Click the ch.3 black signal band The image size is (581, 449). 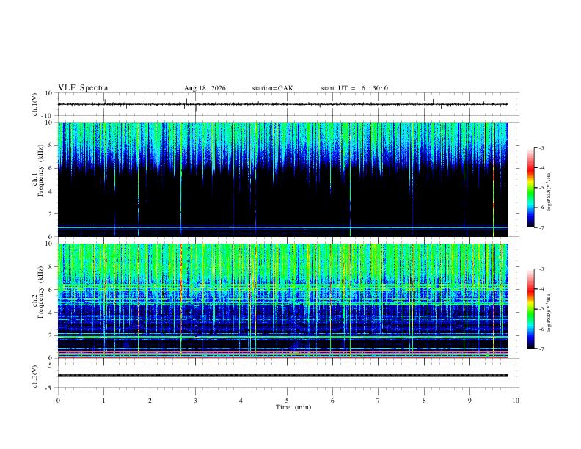pyautogui.click(x=282, y=376)
